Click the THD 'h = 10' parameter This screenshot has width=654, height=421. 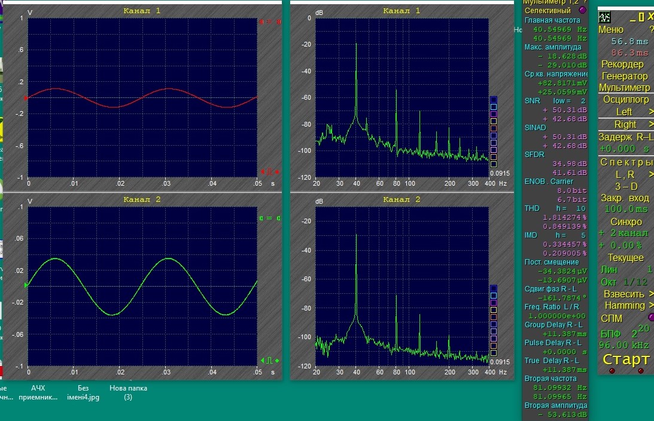click(x=571, y=208)
